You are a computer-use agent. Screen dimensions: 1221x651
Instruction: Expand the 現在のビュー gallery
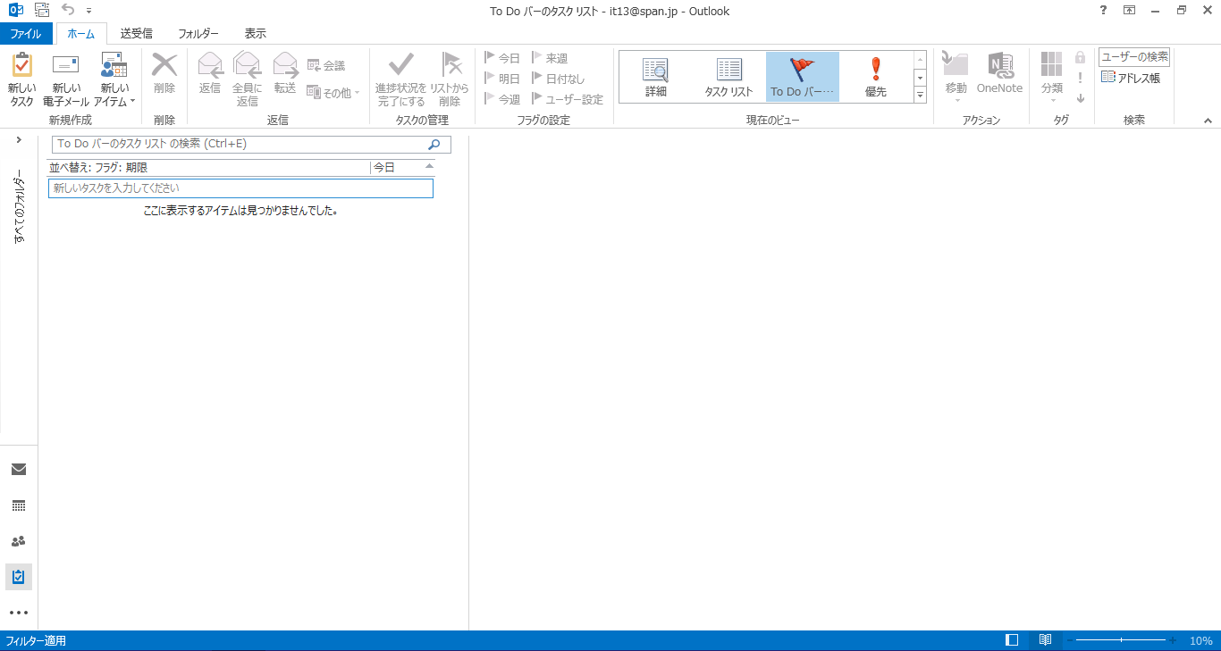pos(921,95)
